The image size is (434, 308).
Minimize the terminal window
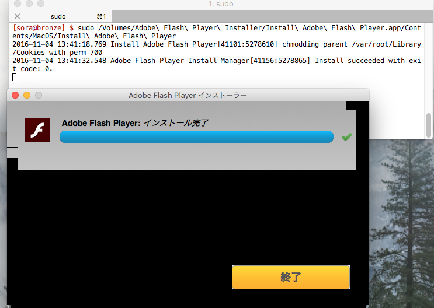(x=29, y=4)
